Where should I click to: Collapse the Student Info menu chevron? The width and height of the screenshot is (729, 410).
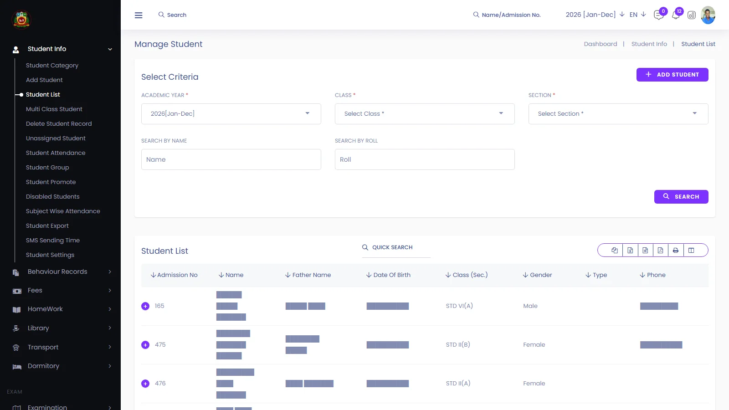tap(110, 49)
